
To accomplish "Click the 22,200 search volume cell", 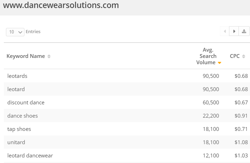I will tap(211, 116).
